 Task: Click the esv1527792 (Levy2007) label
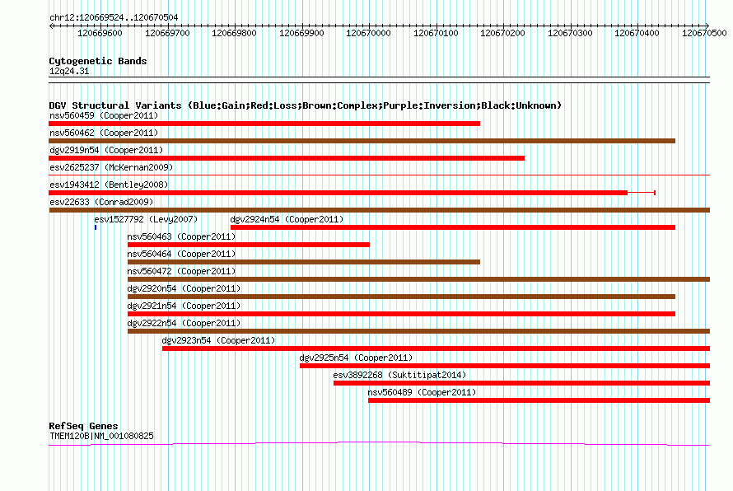tap(146, 219)
